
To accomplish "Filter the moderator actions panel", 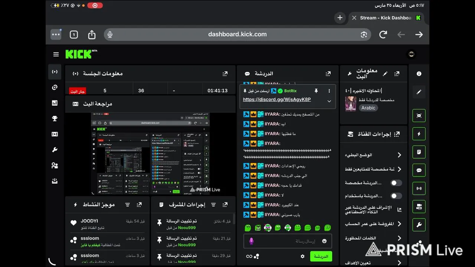I will tap(213, 205).
